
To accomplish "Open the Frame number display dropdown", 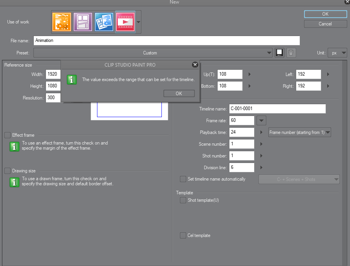I will (x=300, y=132).
